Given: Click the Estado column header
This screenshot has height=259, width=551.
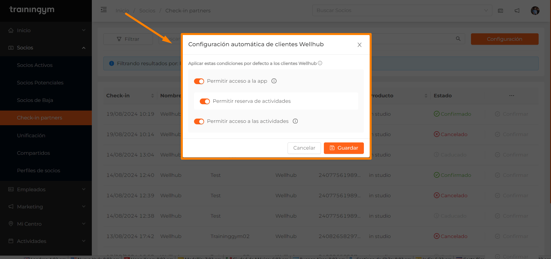Looking at the screenshot, I should coord(443,96).
